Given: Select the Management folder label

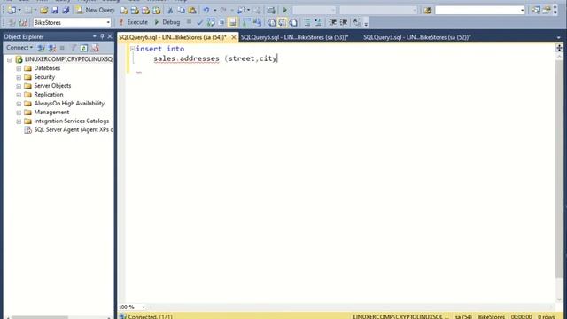Looking at the screenshot, I should (51, 113).
